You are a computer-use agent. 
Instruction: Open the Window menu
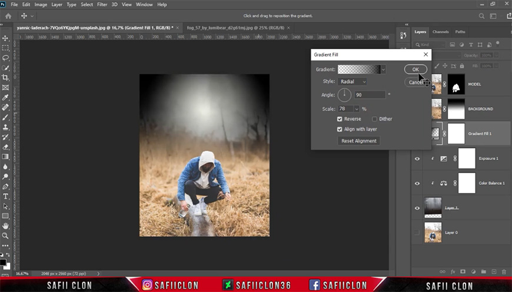point(144,5)
